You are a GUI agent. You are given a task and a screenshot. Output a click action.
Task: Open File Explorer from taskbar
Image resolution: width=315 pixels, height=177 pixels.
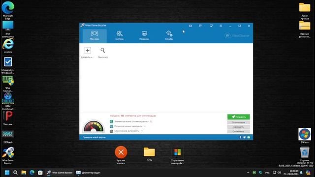(24, 173)
